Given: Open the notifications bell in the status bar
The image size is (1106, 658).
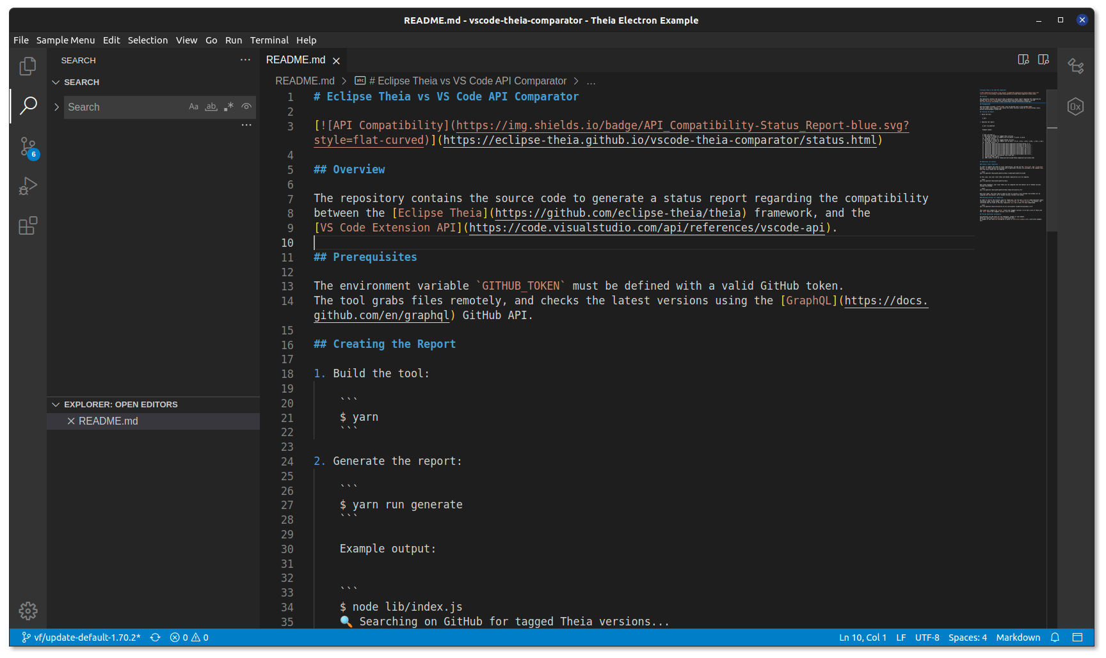Looking at the screenshot, I should [1055, 637].
